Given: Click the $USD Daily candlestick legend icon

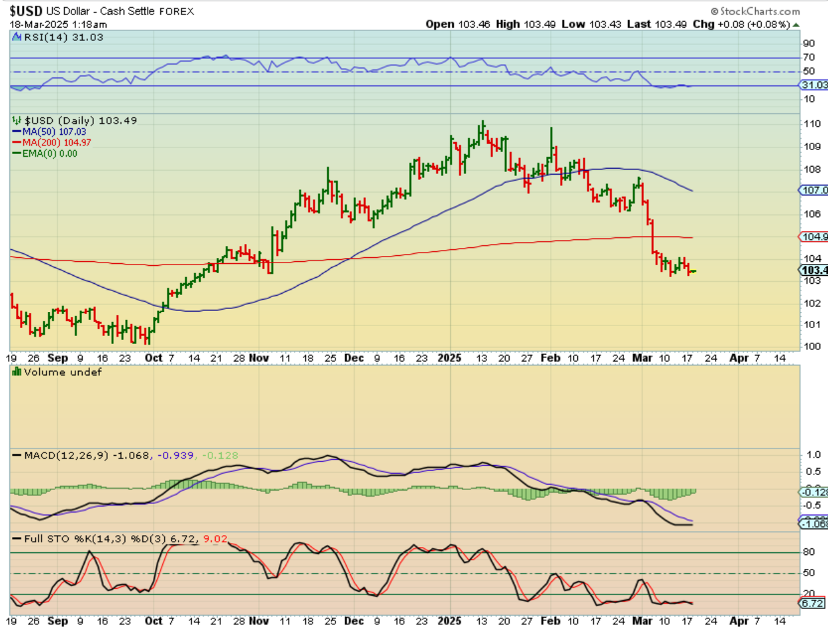Looking at the screenshot, I should [x=17, y=120].
